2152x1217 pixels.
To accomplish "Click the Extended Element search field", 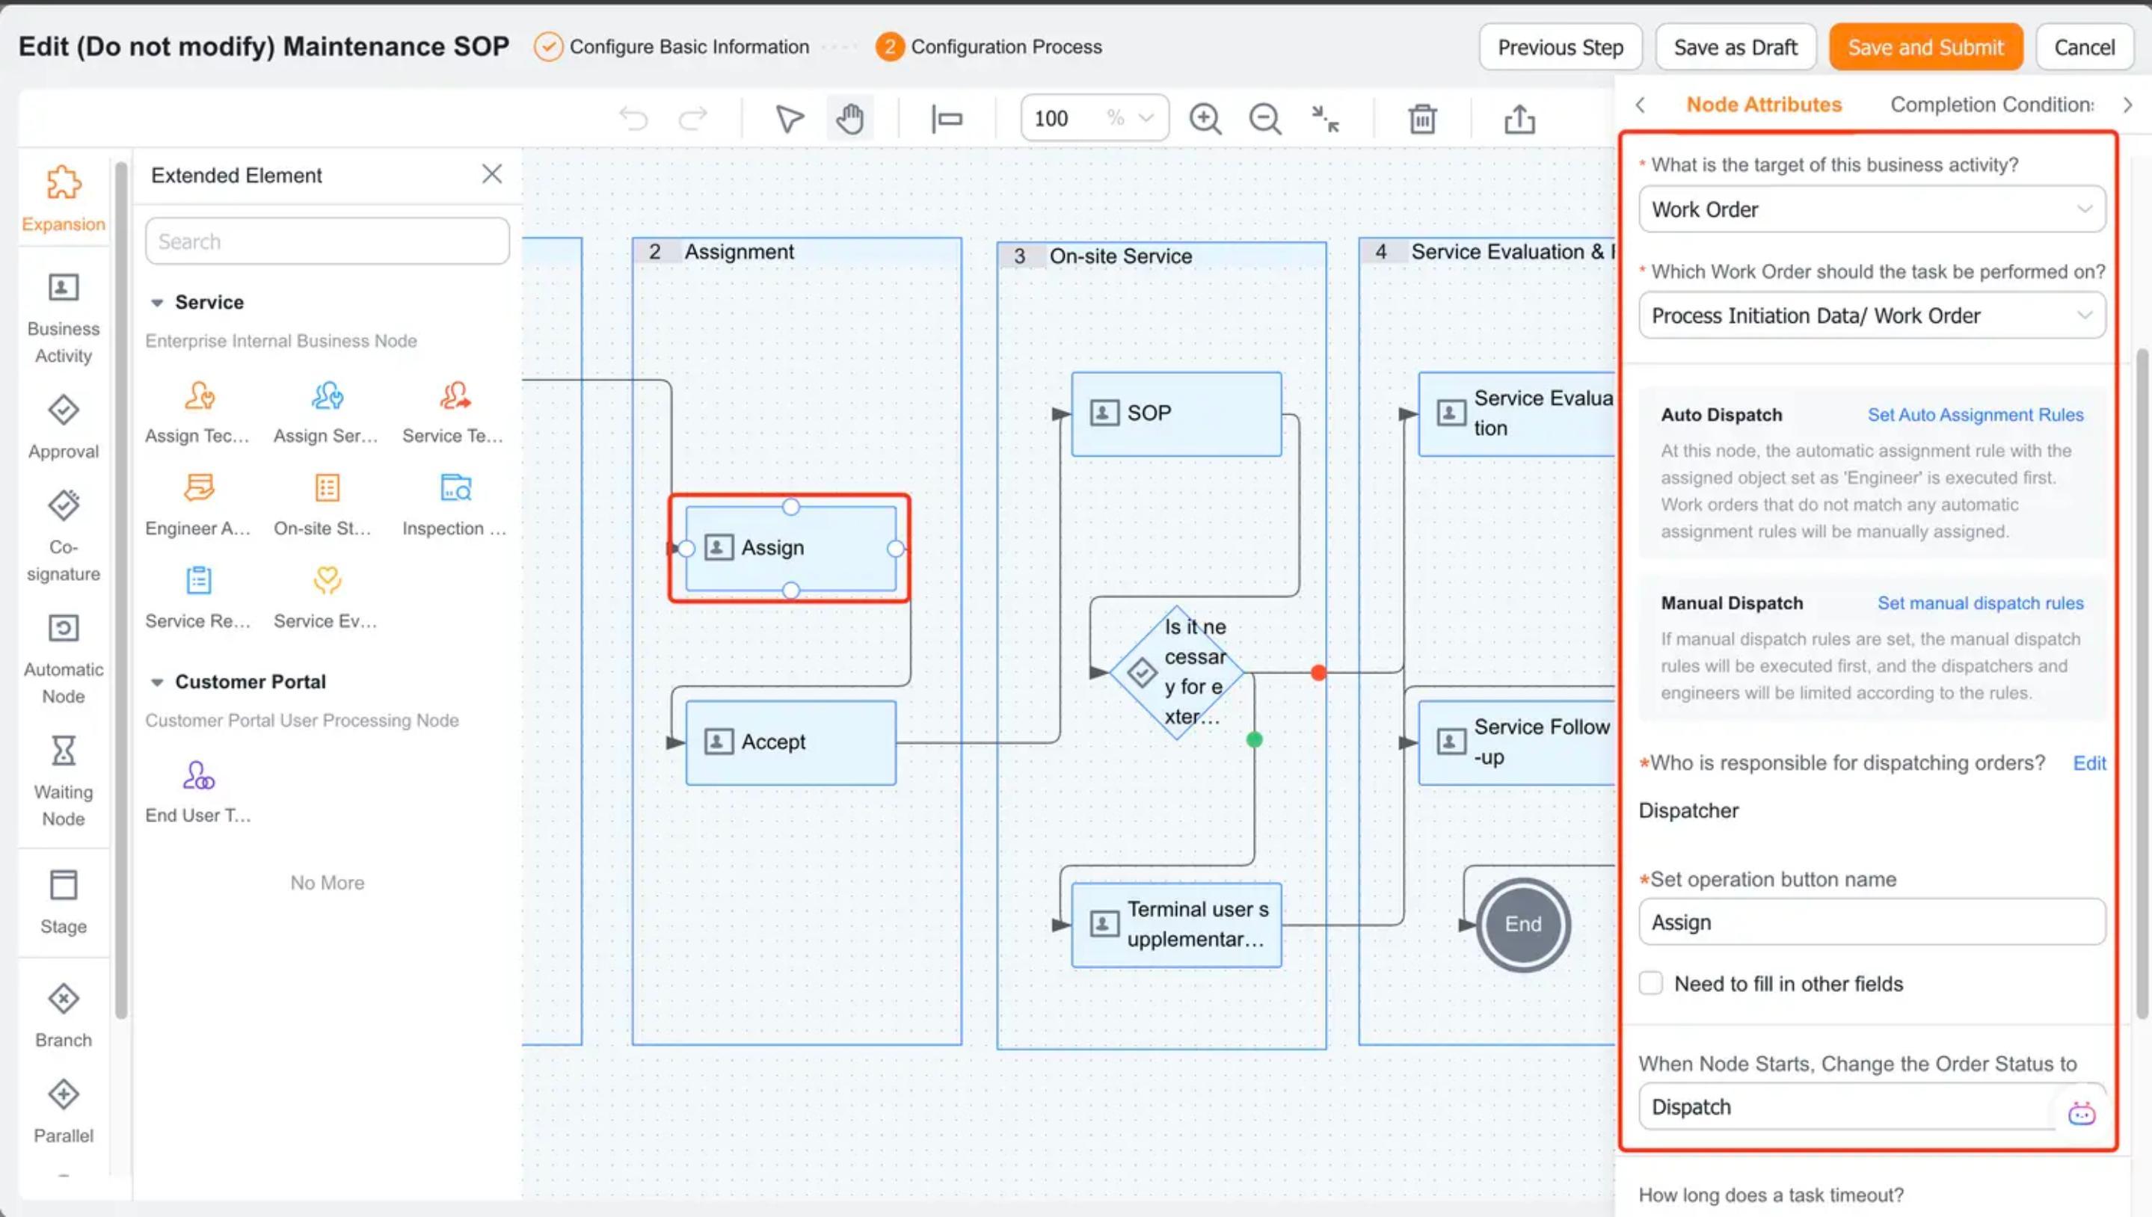I will (327, 241).
